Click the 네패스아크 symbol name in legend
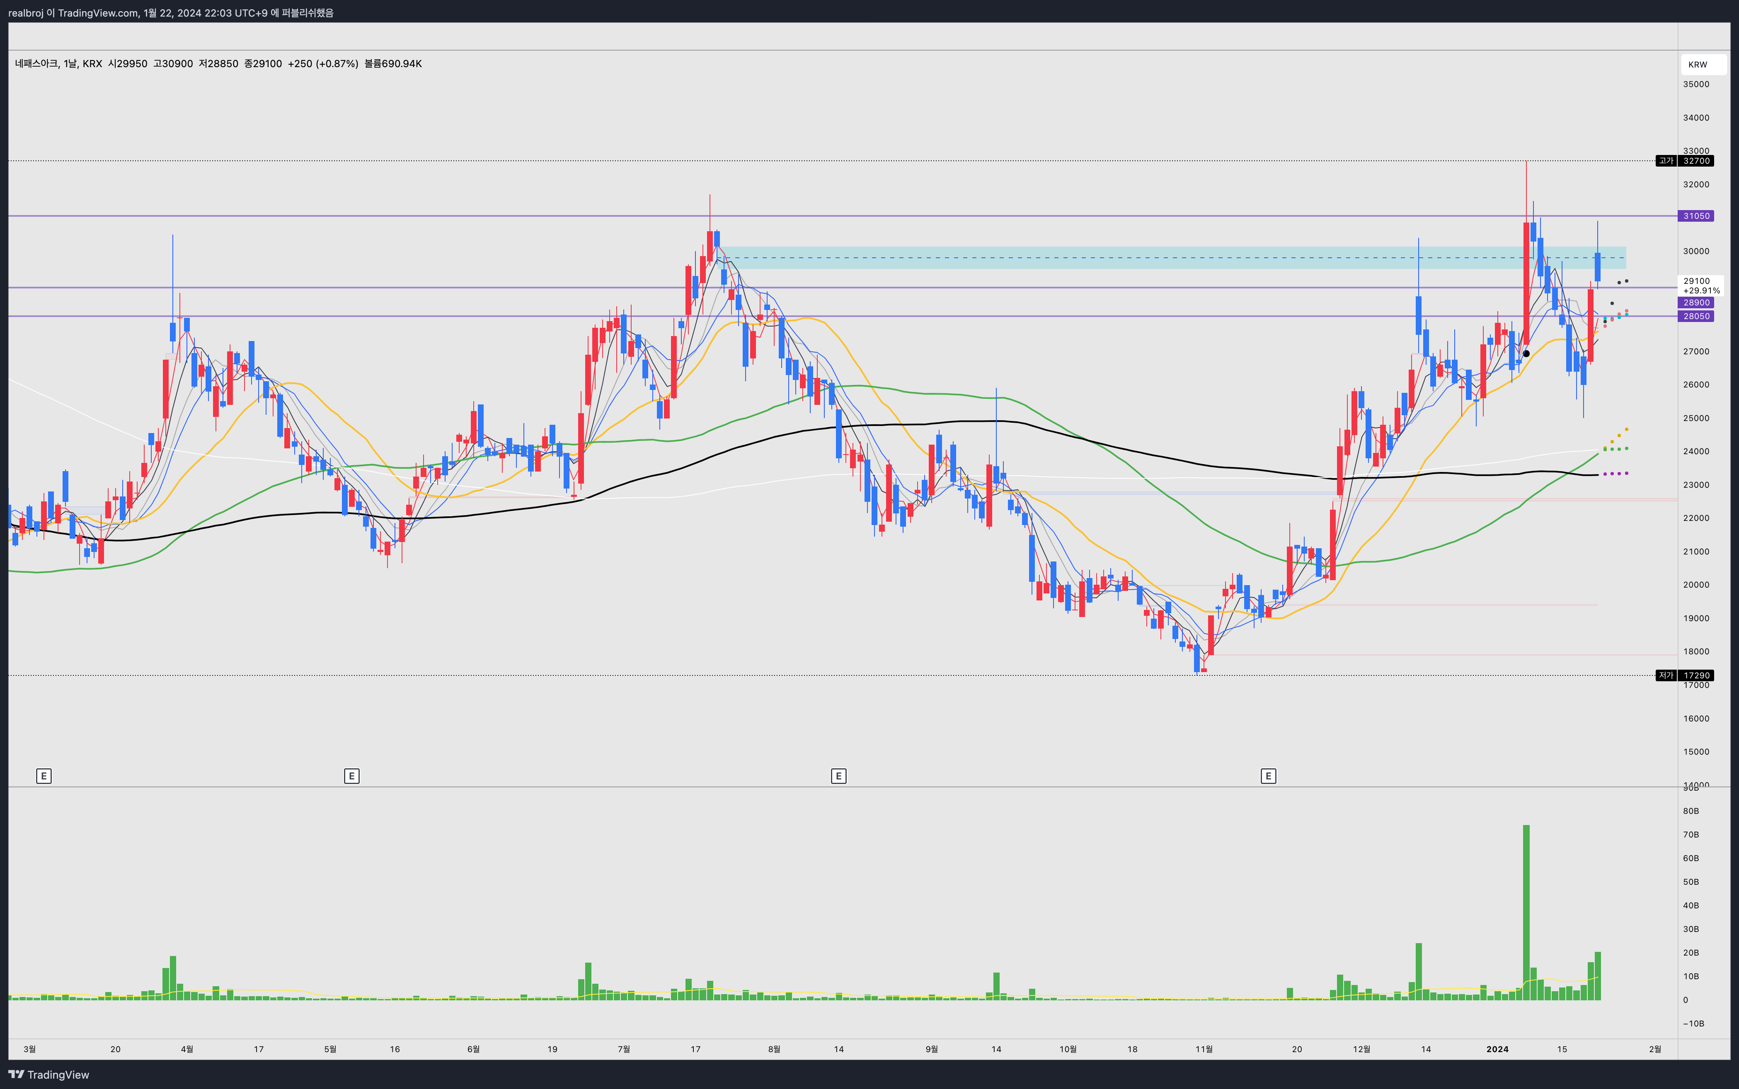Screen dimensions: 1739x1089 tap(36, 64)
